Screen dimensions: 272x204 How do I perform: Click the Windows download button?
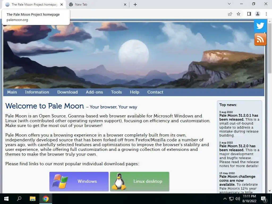(x=79, y=181)
